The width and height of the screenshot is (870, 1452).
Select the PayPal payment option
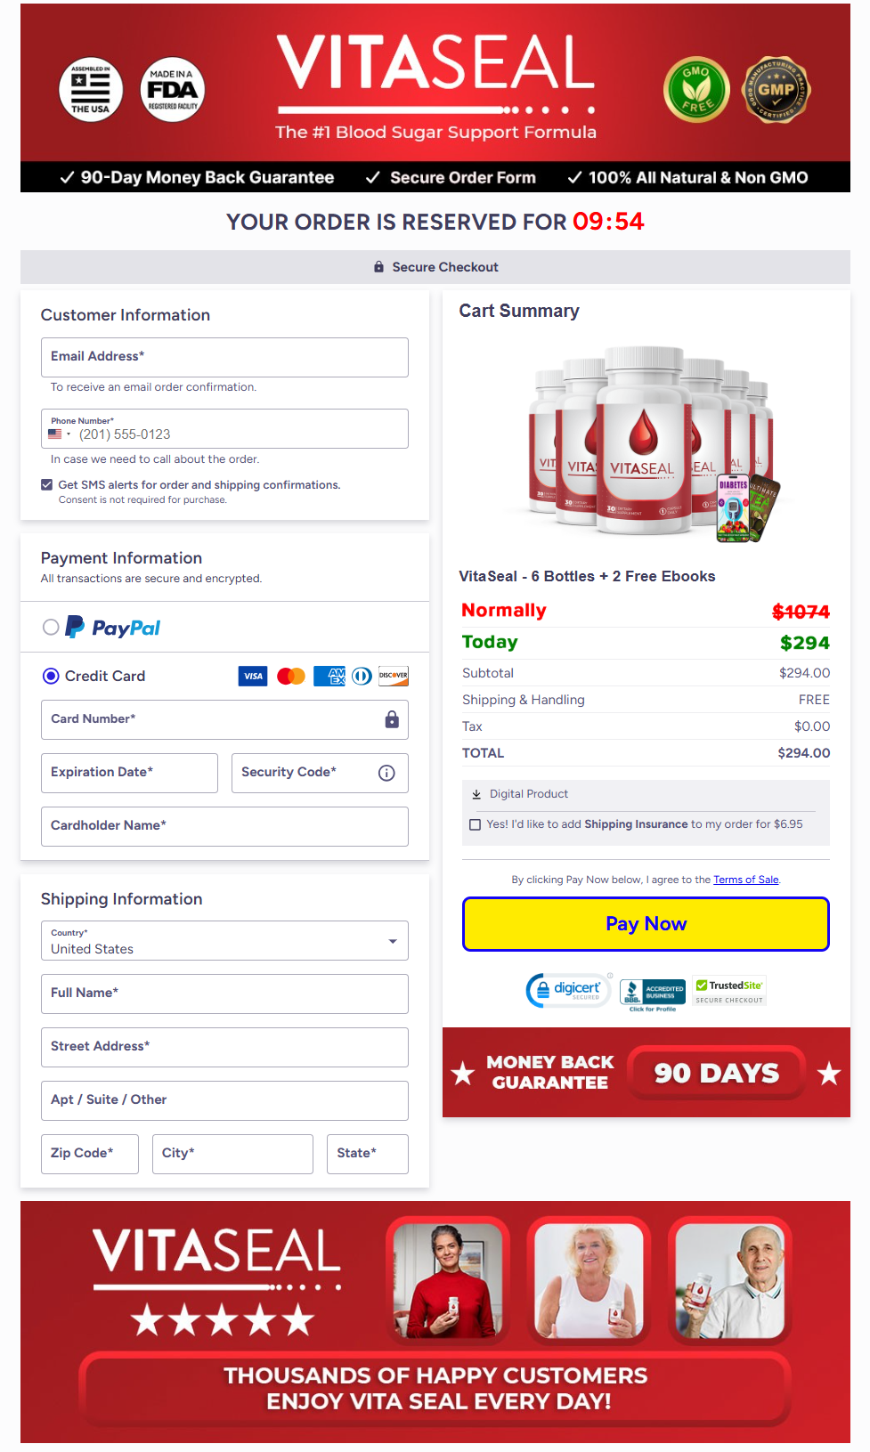[51, 628]
